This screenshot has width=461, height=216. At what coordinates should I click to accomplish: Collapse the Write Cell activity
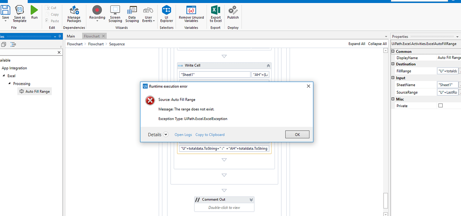click(x=268, y=66)
